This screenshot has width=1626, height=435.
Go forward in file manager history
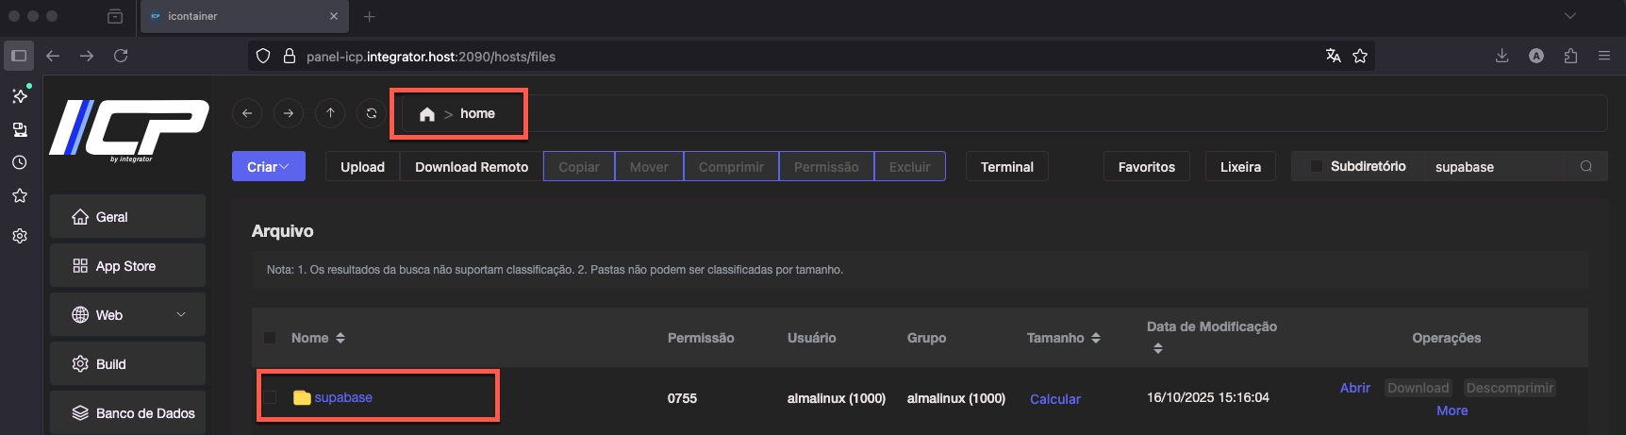point(289,113)
